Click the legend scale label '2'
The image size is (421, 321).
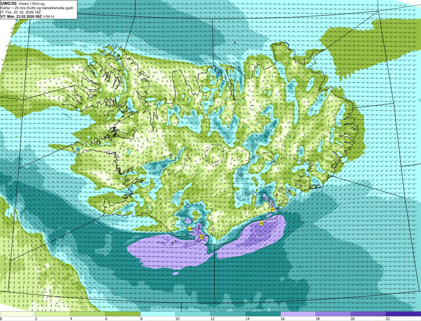36,319
